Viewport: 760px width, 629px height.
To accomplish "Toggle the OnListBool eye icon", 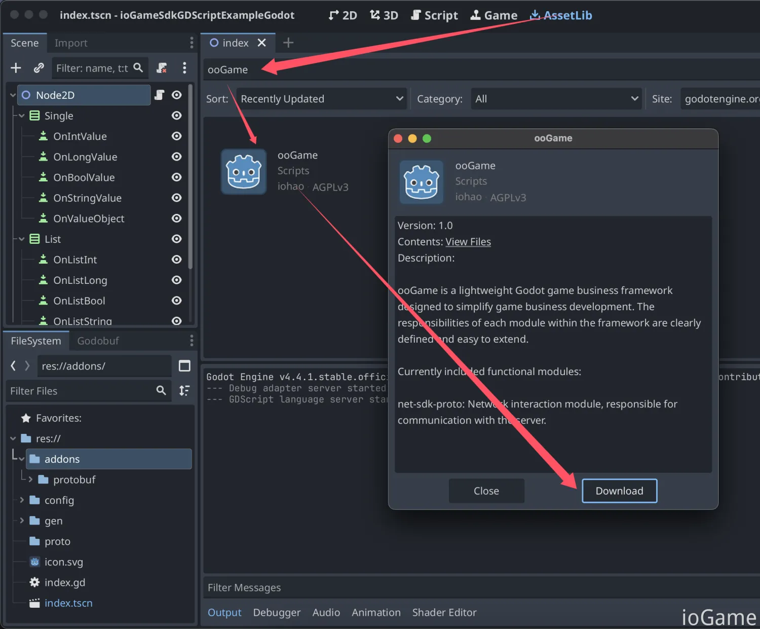I will tap(176, 301).
